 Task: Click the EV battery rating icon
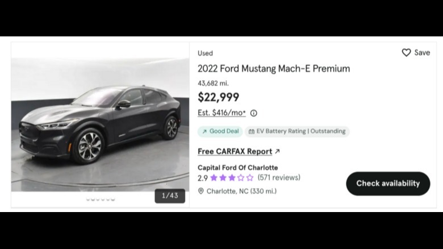[252, 131]
